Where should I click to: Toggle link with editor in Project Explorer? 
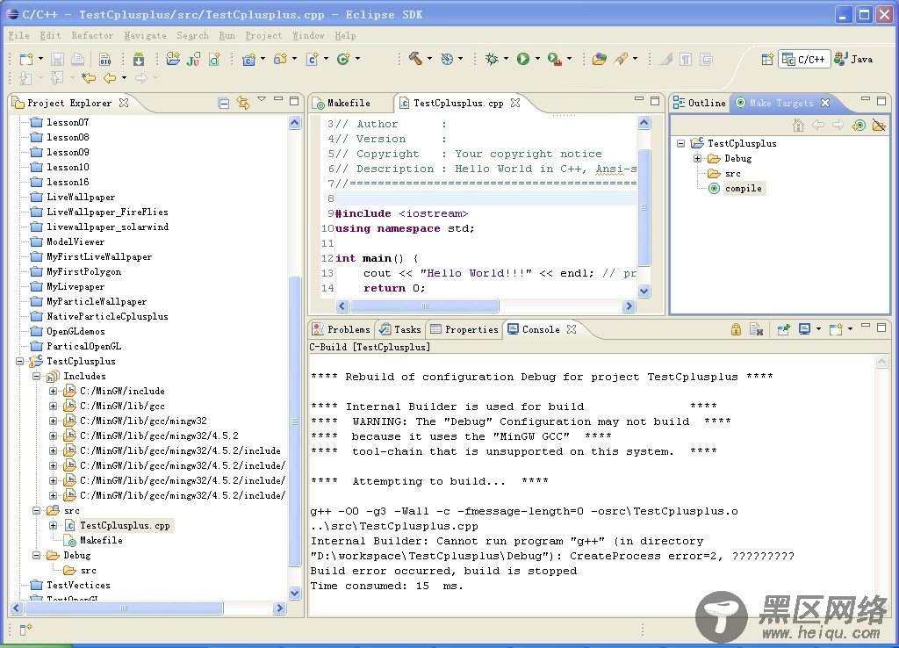pos(242,102)
